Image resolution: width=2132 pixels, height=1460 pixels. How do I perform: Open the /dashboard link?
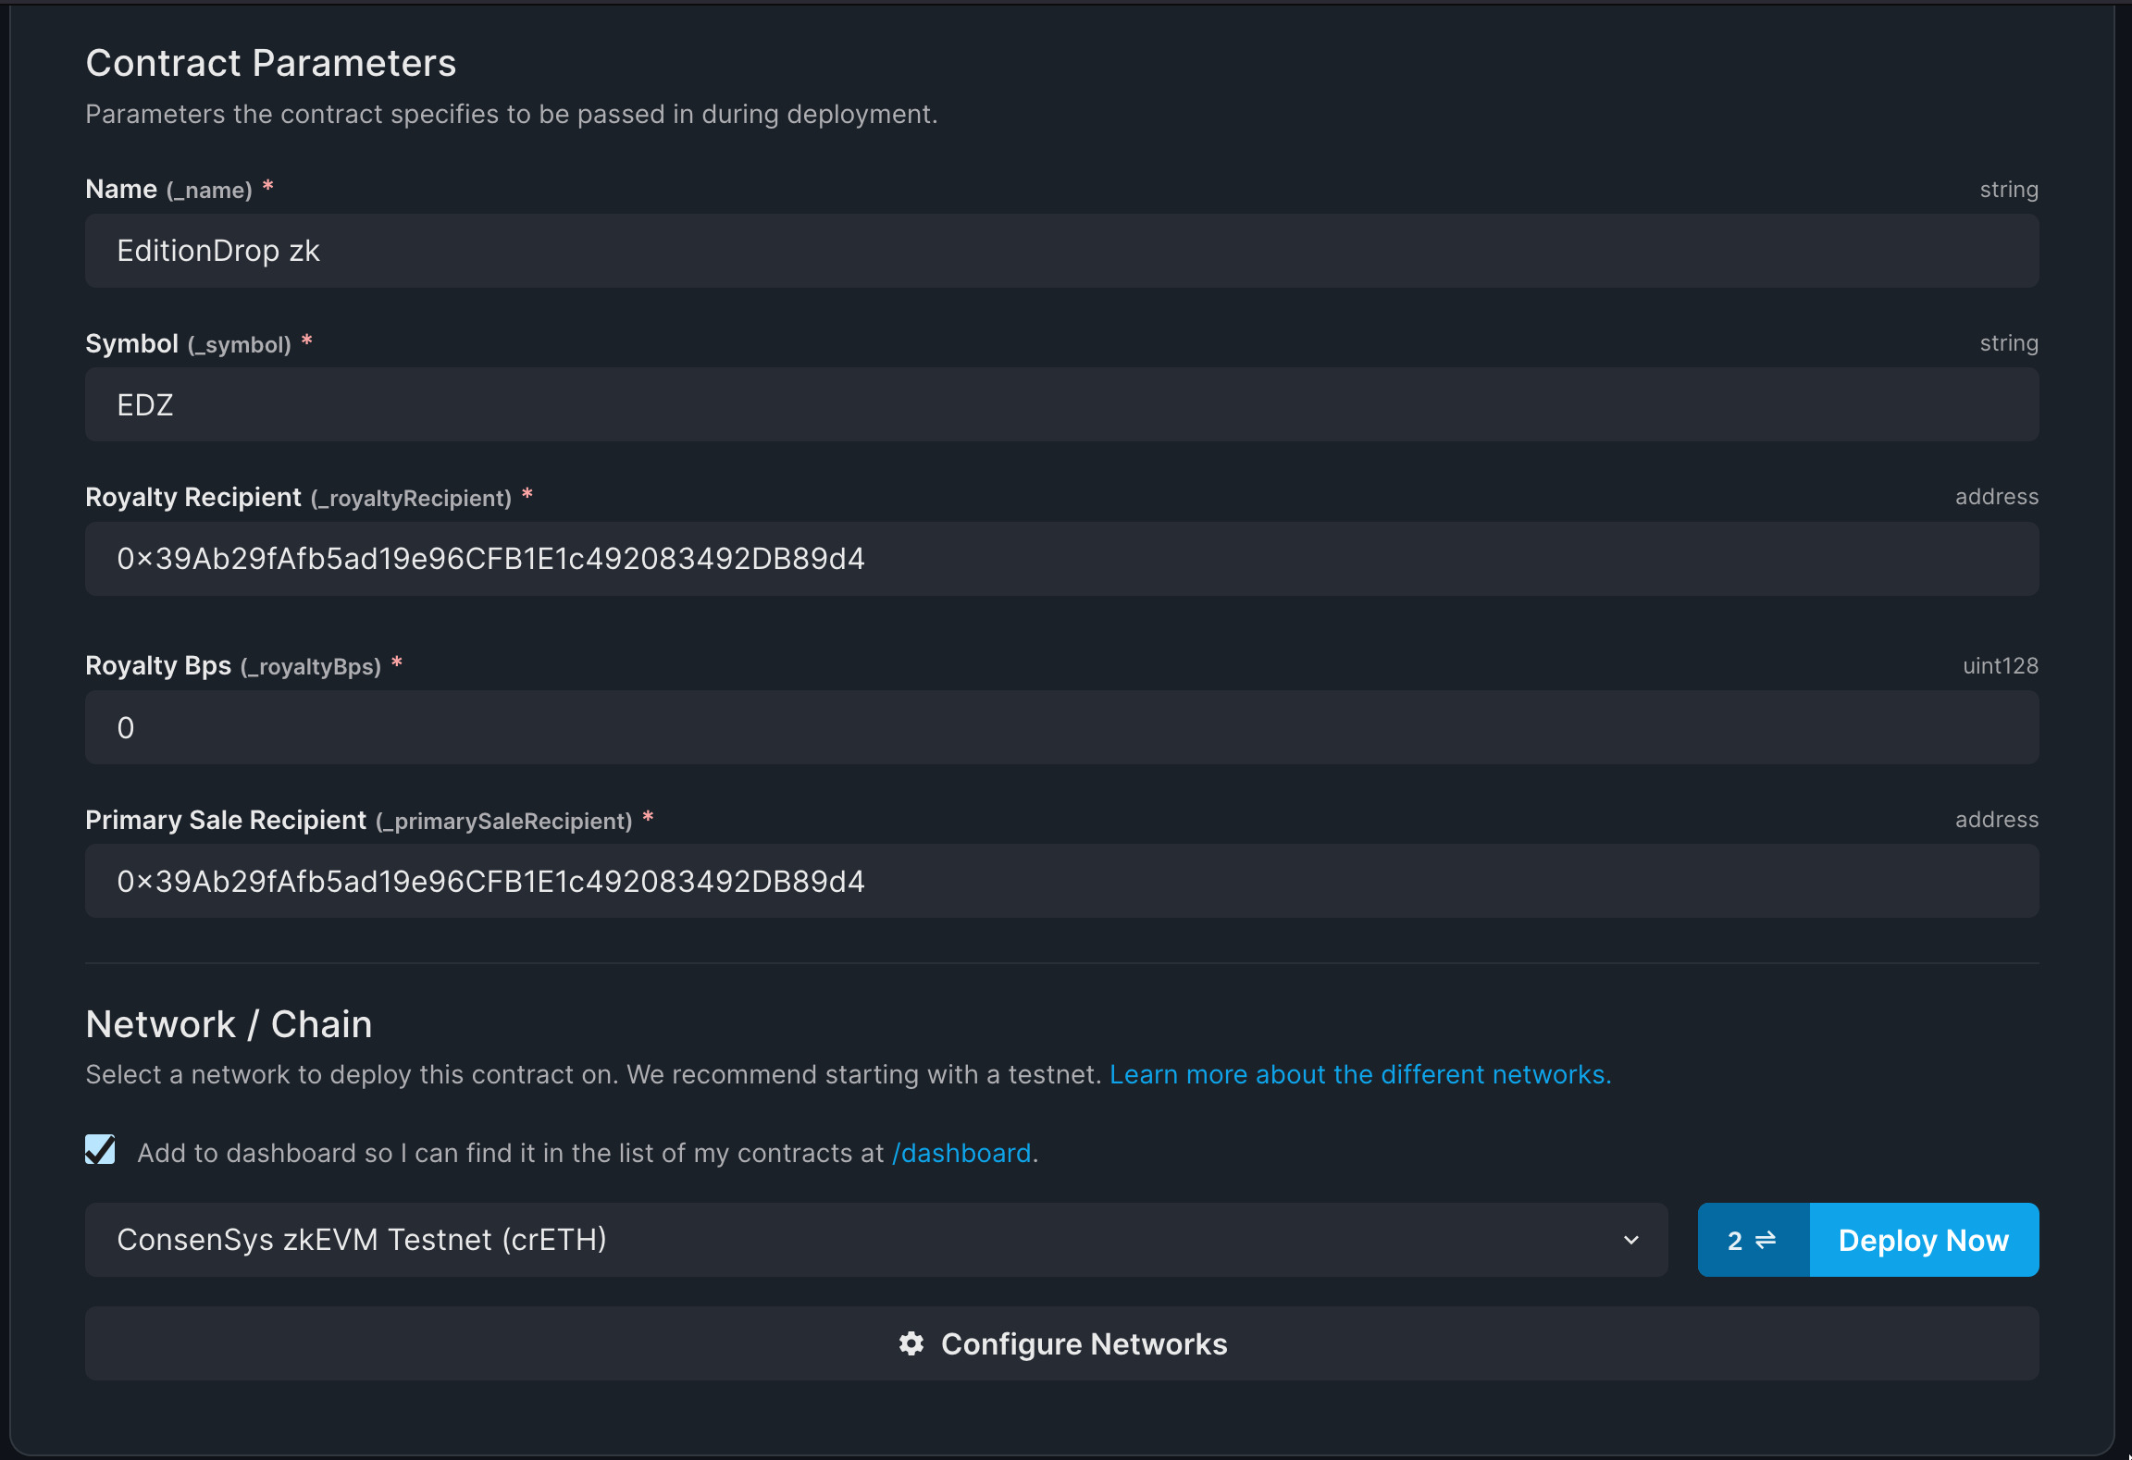click(x=961, y=1153)
